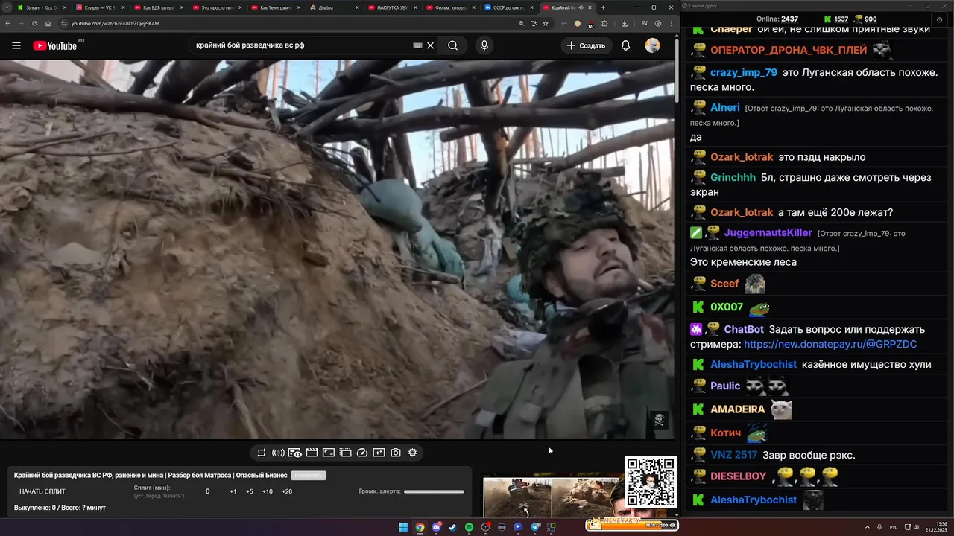This screenshot has height=536, width=954.
Task: Go to YouTube home via logo
Action: click(55, 45)
